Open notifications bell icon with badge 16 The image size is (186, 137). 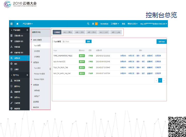[x=93, y=24]
